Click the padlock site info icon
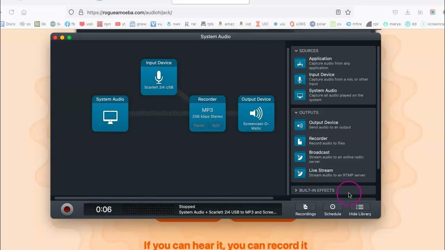 [x=81, y=12]
